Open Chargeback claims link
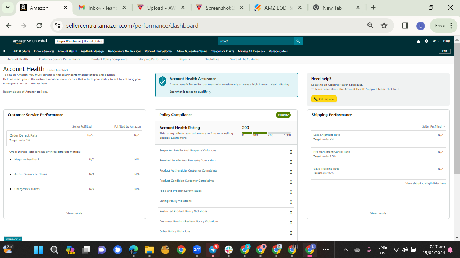Image resolution: width=460 pixels, height=258 pixels. pos(27,189)
